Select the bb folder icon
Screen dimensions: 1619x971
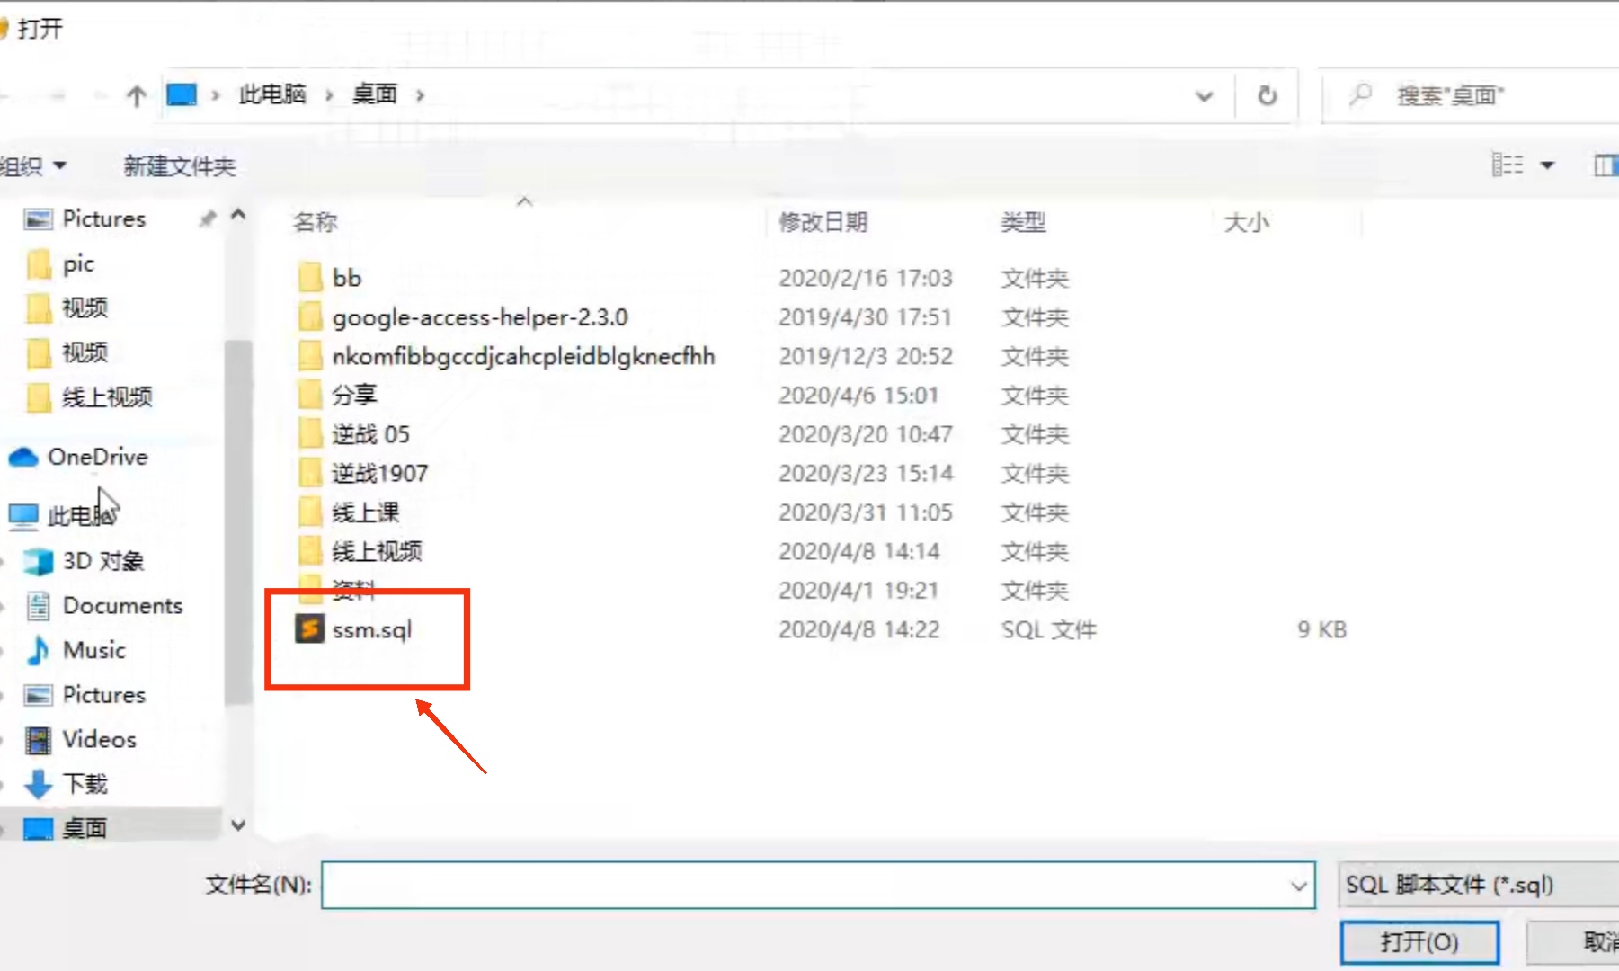coord(310,277)
